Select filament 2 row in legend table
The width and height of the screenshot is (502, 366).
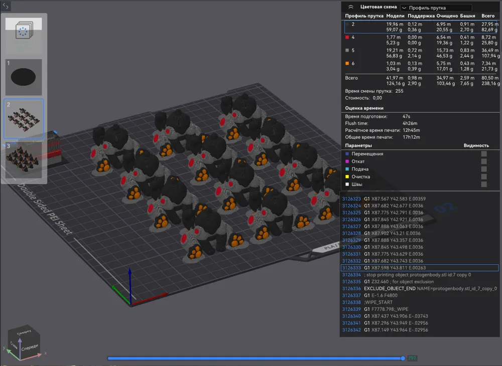point(421,27)
